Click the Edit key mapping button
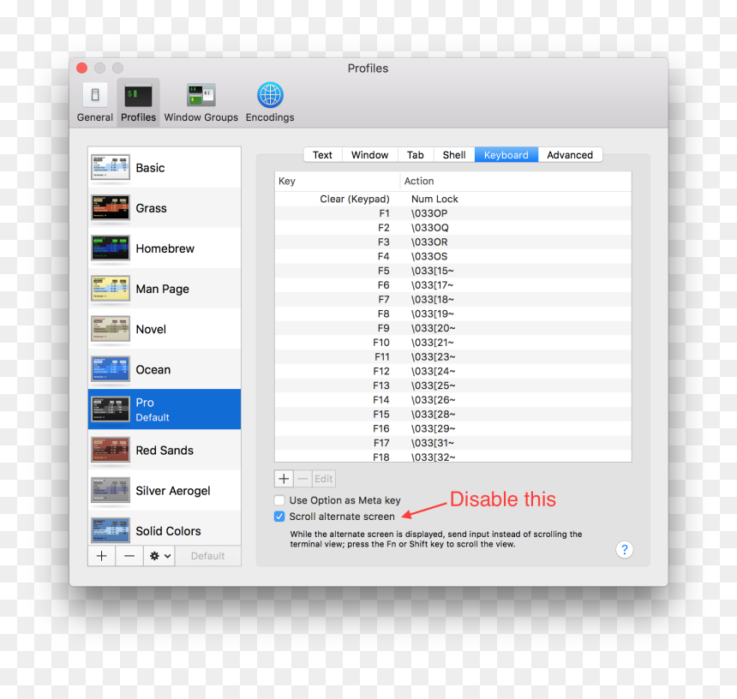Image resolution: width=737 pixels, height=699 pixels. tap(323, 479)
